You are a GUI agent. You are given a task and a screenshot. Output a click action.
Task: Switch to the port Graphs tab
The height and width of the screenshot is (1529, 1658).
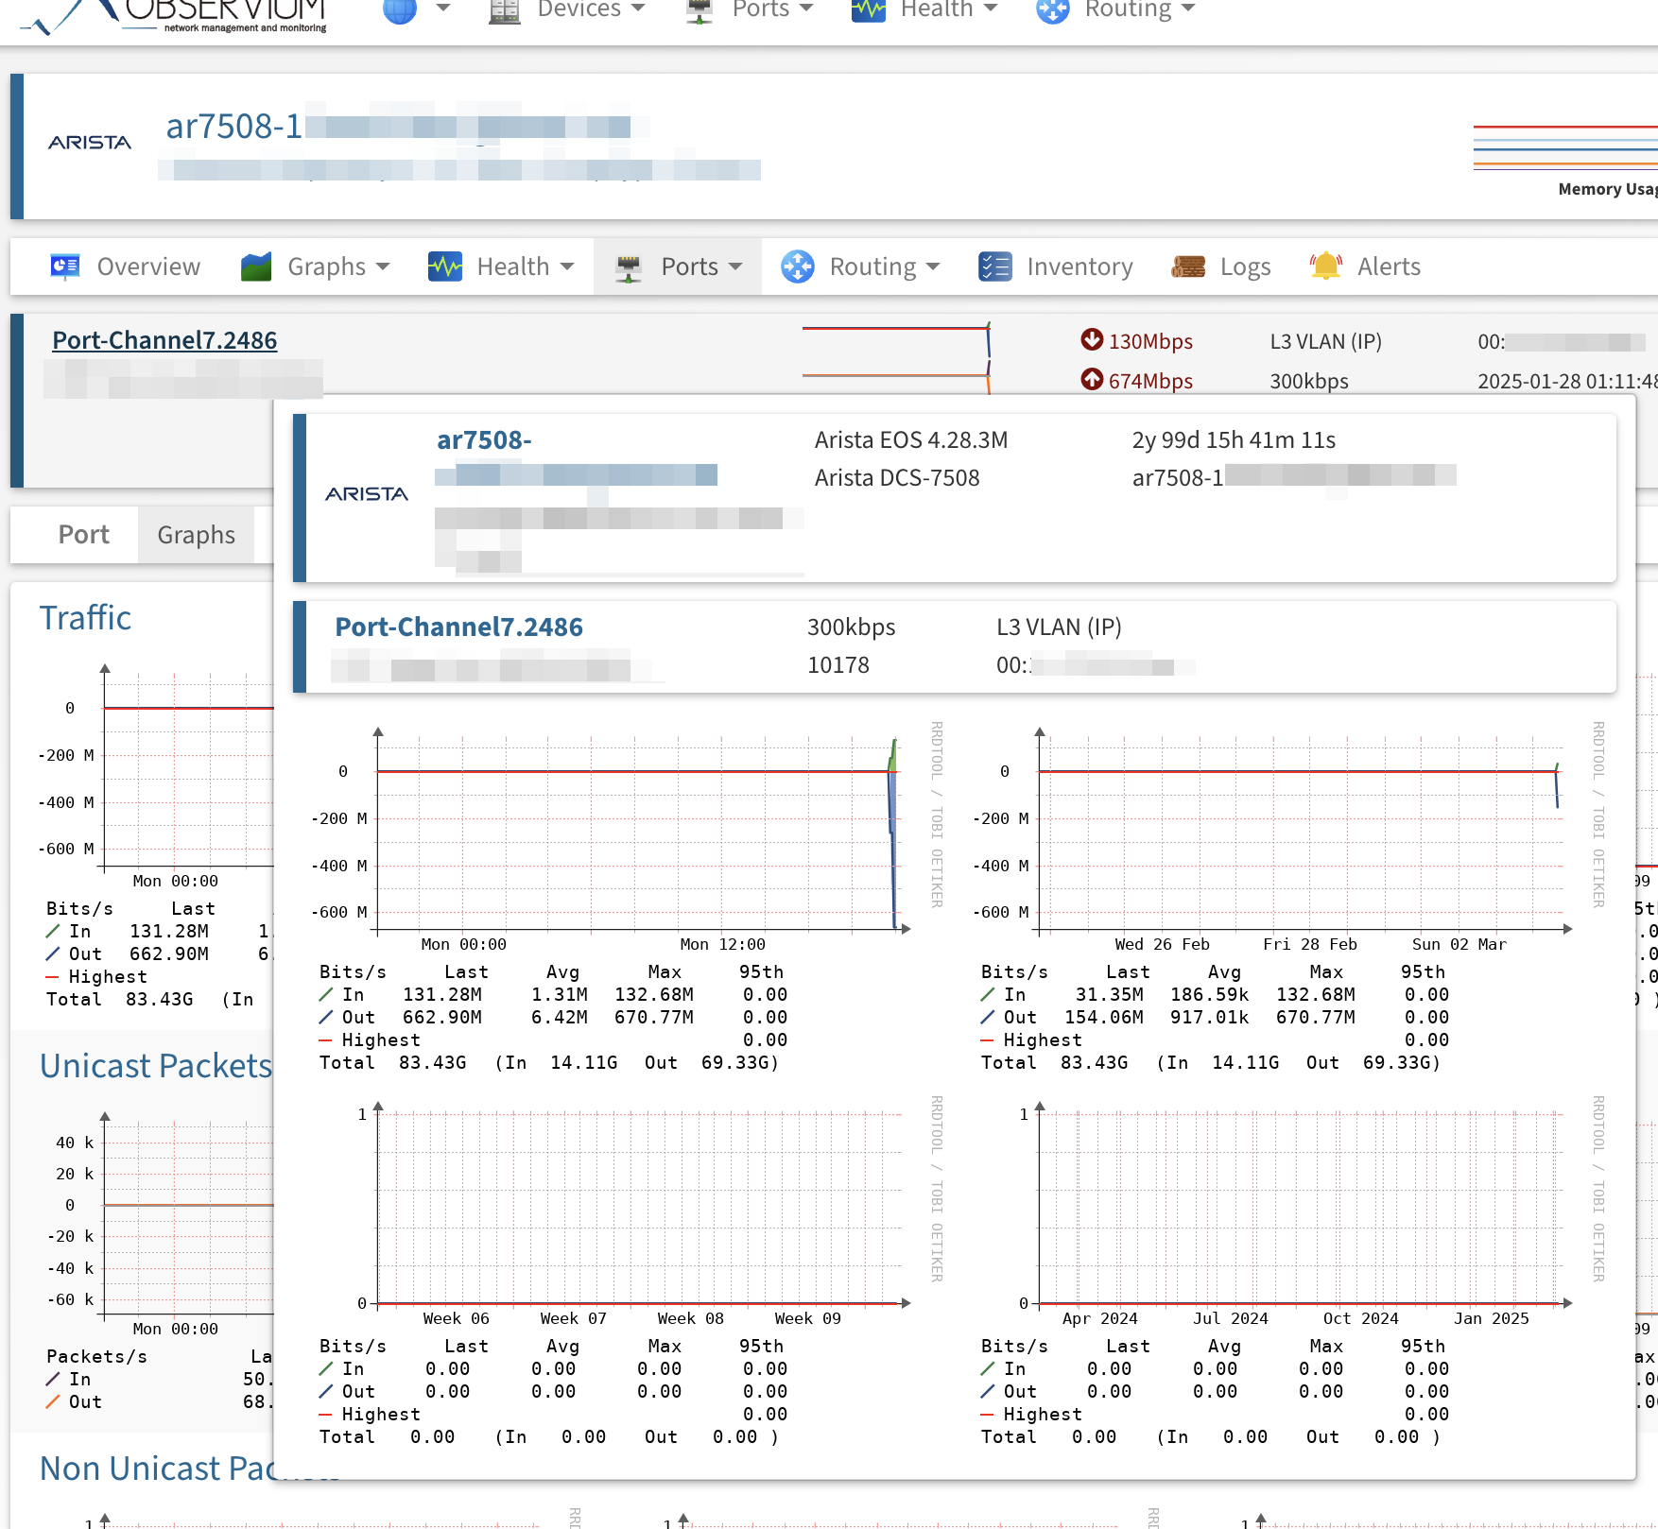click(196, 535)
